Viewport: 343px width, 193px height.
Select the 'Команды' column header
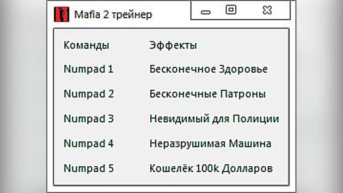point(86,45)
